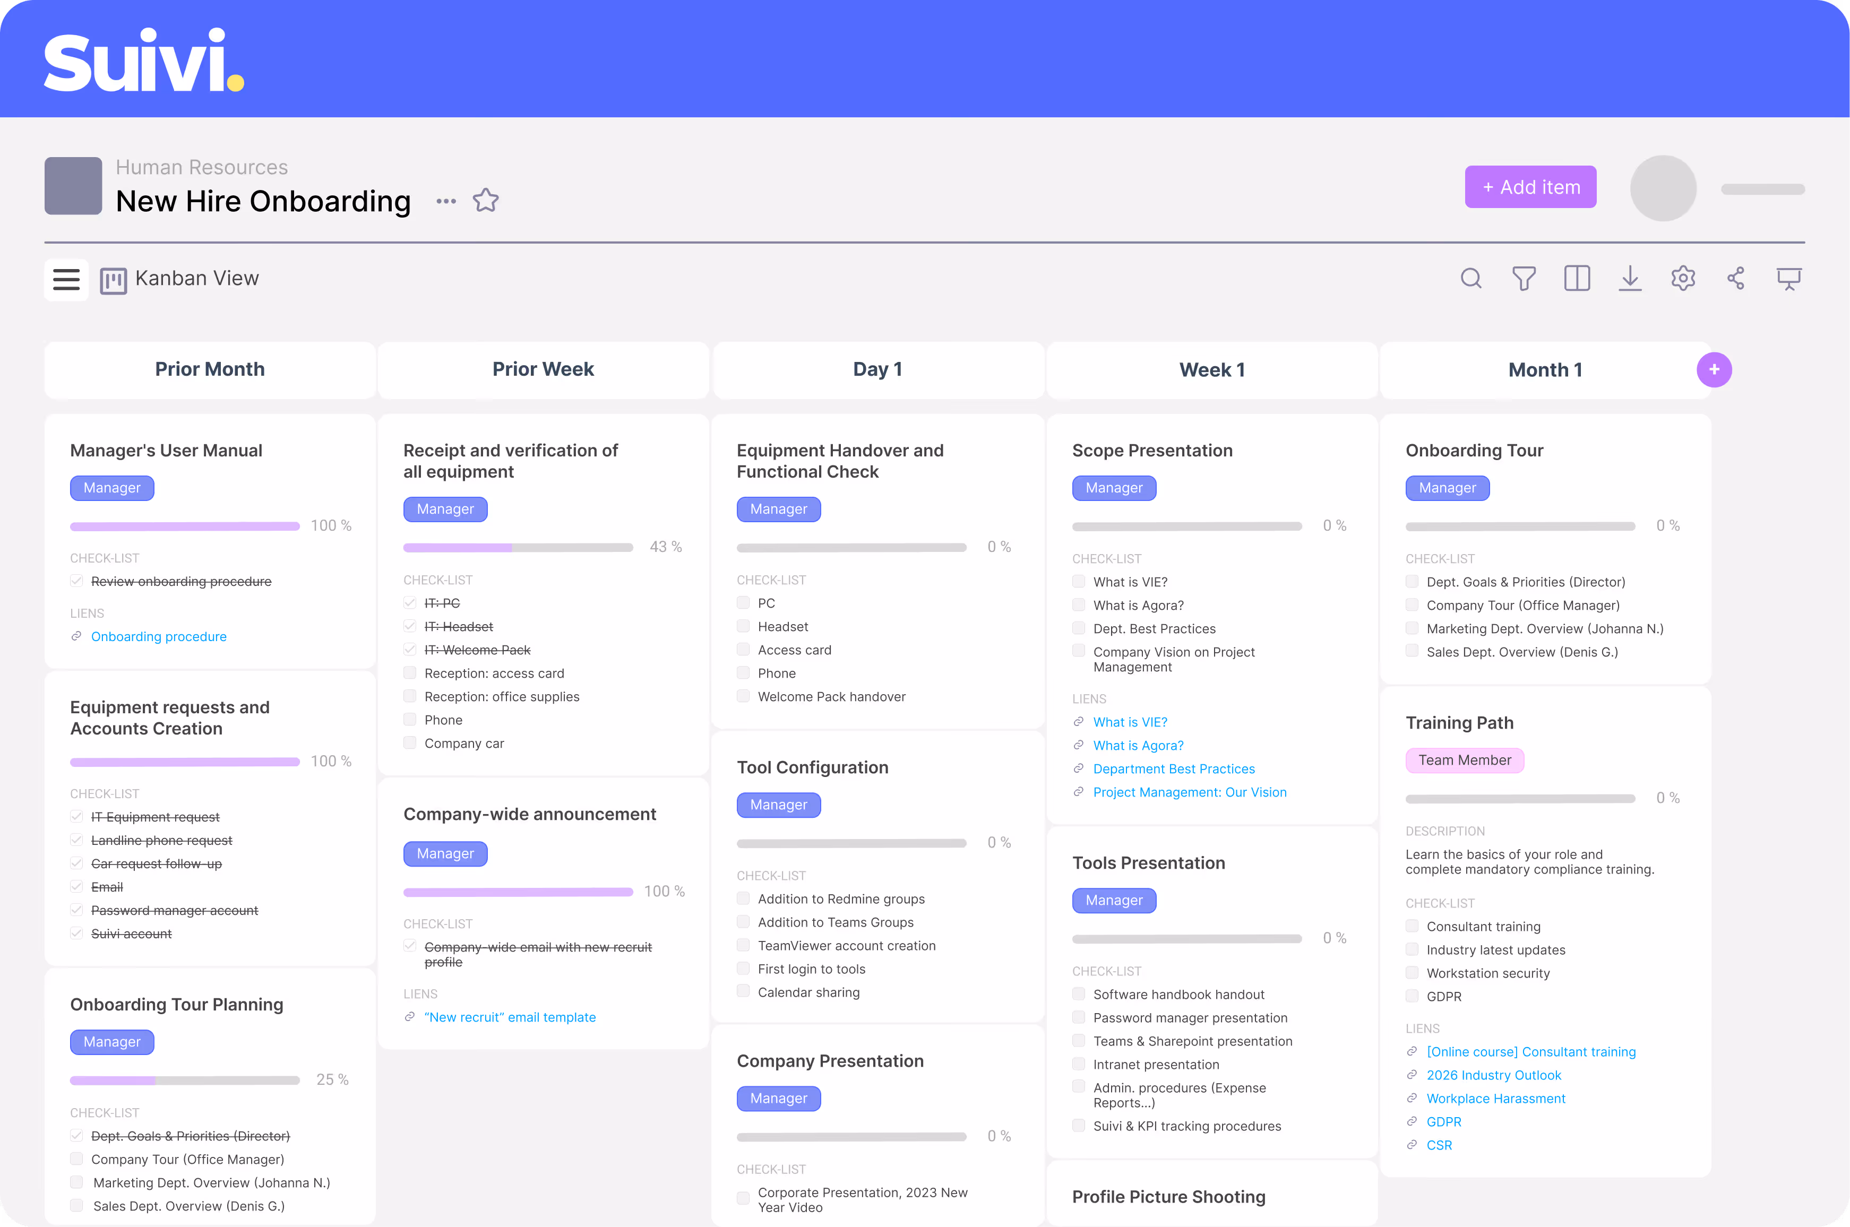Tick the Headset checkbox under Day 1
Viewport: 1850px width, 1227px height.
click(x=743, y=626)
